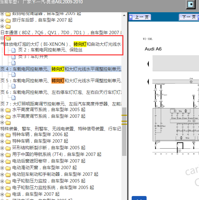This screenshot has height=200, width=199.
Task: Click lower left arrow beside wiring diagram
Action: [148, 82]
